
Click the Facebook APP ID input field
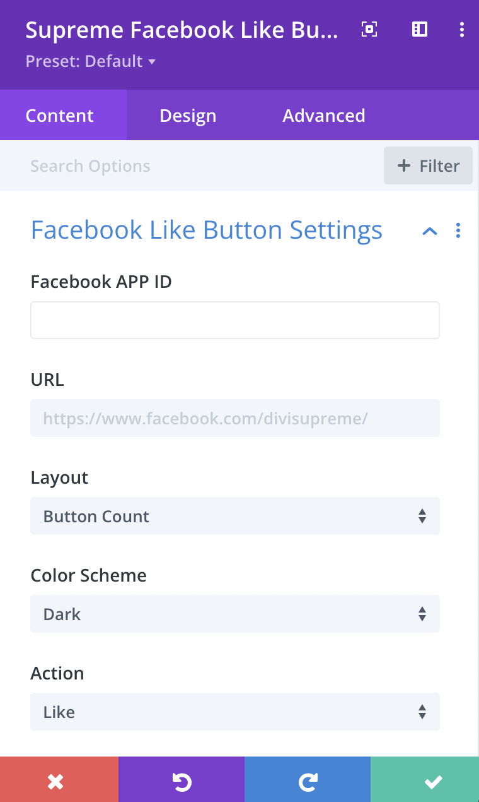click(x=235, y=320)
